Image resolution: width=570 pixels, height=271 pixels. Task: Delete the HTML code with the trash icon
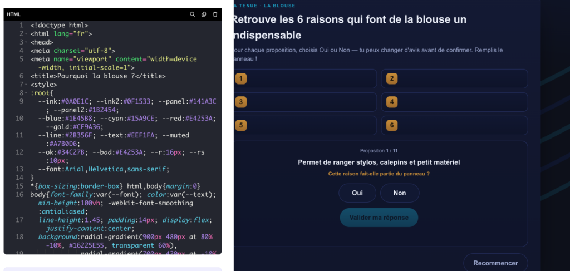point(215,14)
